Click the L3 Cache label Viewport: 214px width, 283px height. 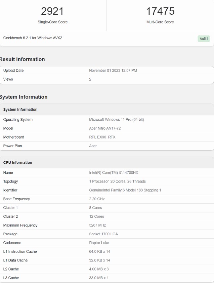[x=11, y=278]
